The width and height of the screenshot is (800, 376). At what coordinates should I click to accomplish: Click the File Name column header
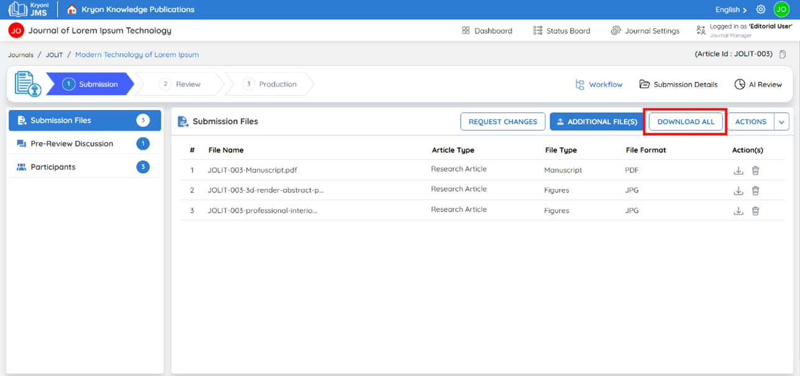(x=226, y=150)
